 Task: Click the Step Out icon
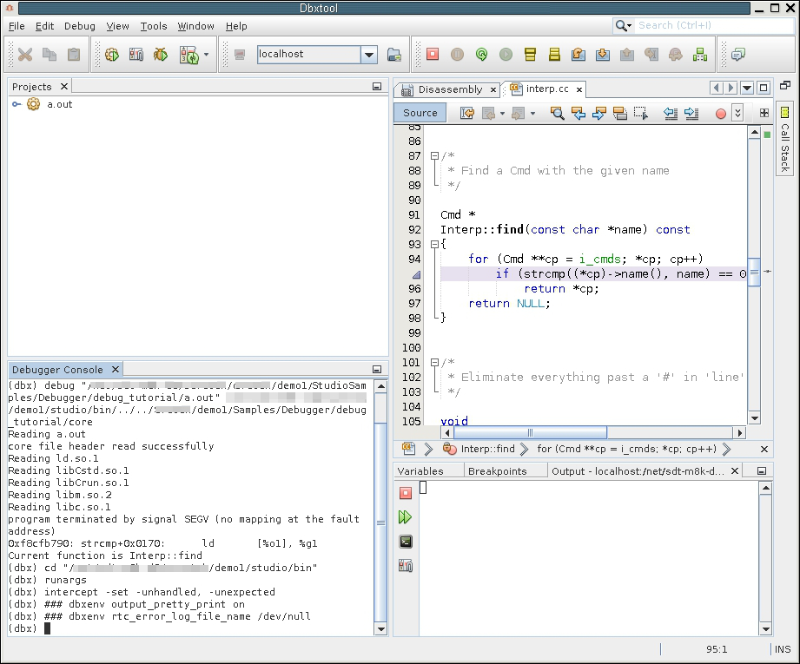(627, 54)
